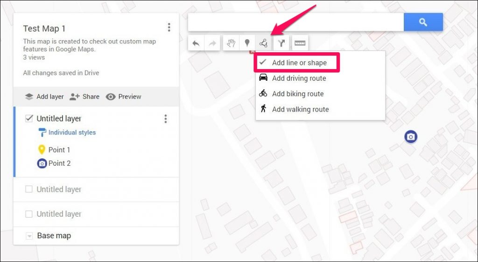Click the 3 views text

[x=34, y=57]
